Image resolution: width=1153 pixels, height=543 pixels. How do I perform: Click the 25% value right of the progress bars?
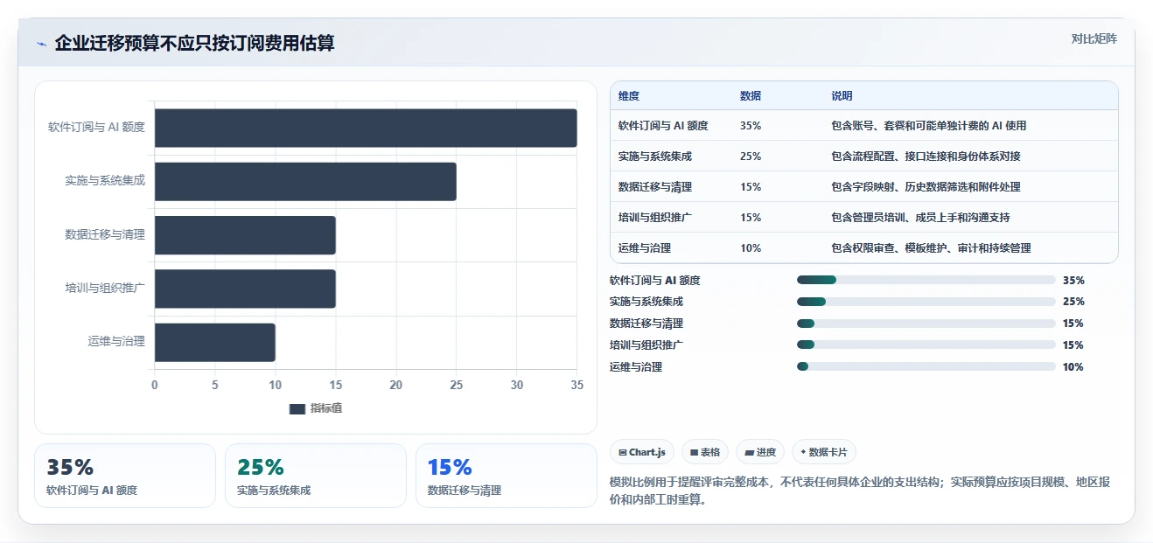click(x=1073, y=303)
